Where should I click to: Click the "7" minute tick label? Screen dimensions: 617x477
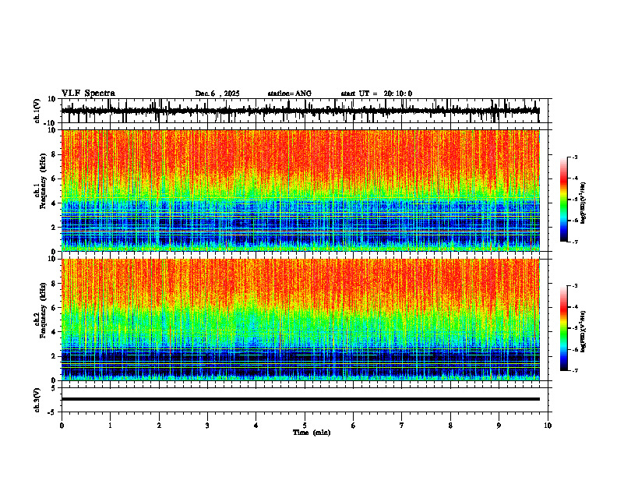(402, 426)
